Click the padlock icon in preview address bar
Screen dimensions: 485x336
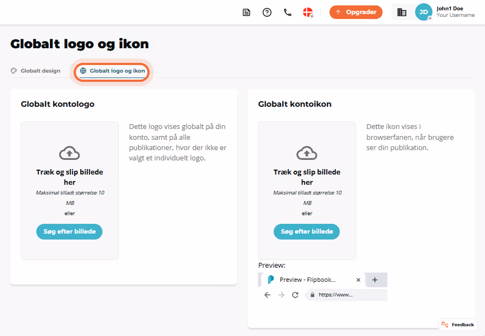click(312, 295)
